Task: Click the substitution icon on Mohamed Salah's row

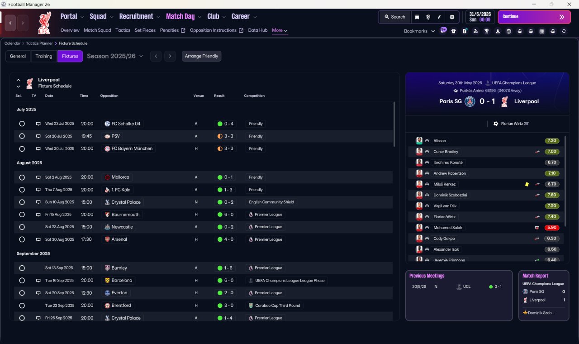Action: [x=537, y=228]
